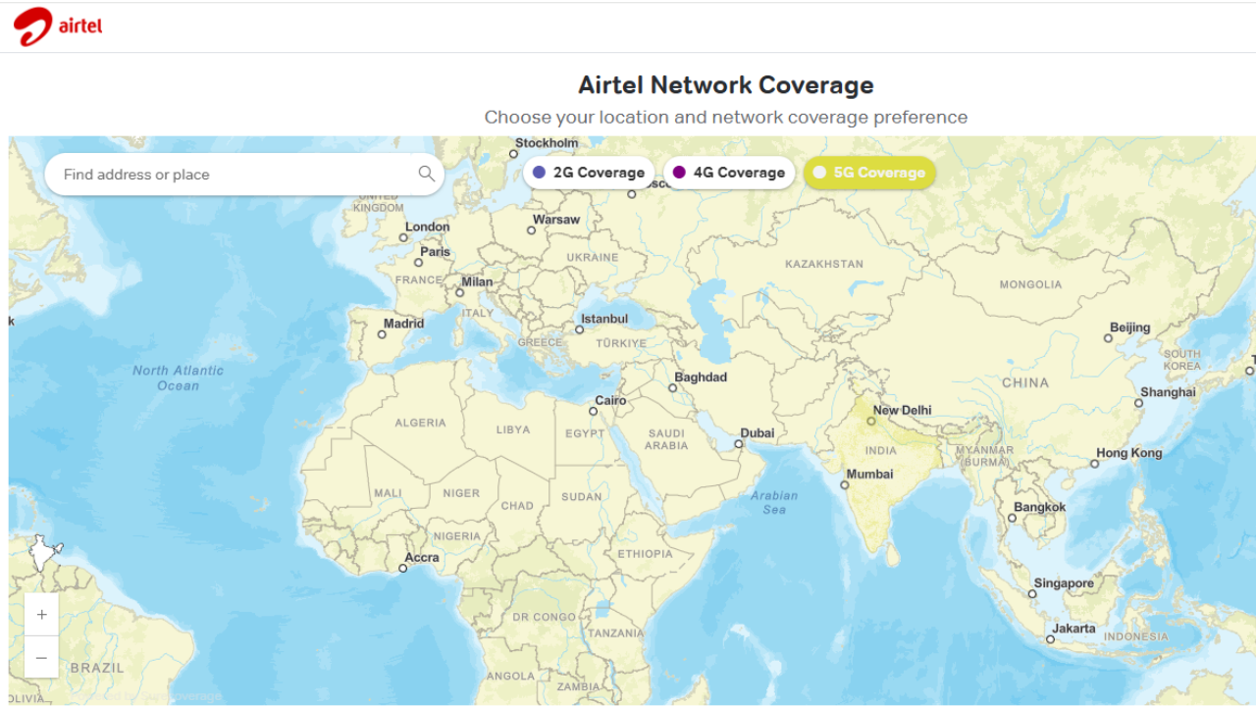Click the Paris city label
1256x706 pixels.
click(x=436, y=251)
